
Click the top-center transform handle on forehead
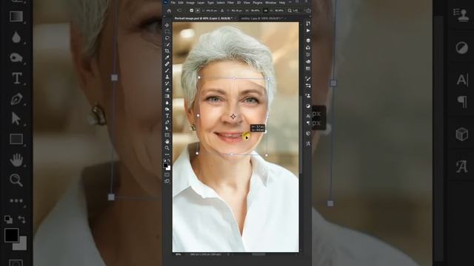point(234,78)
